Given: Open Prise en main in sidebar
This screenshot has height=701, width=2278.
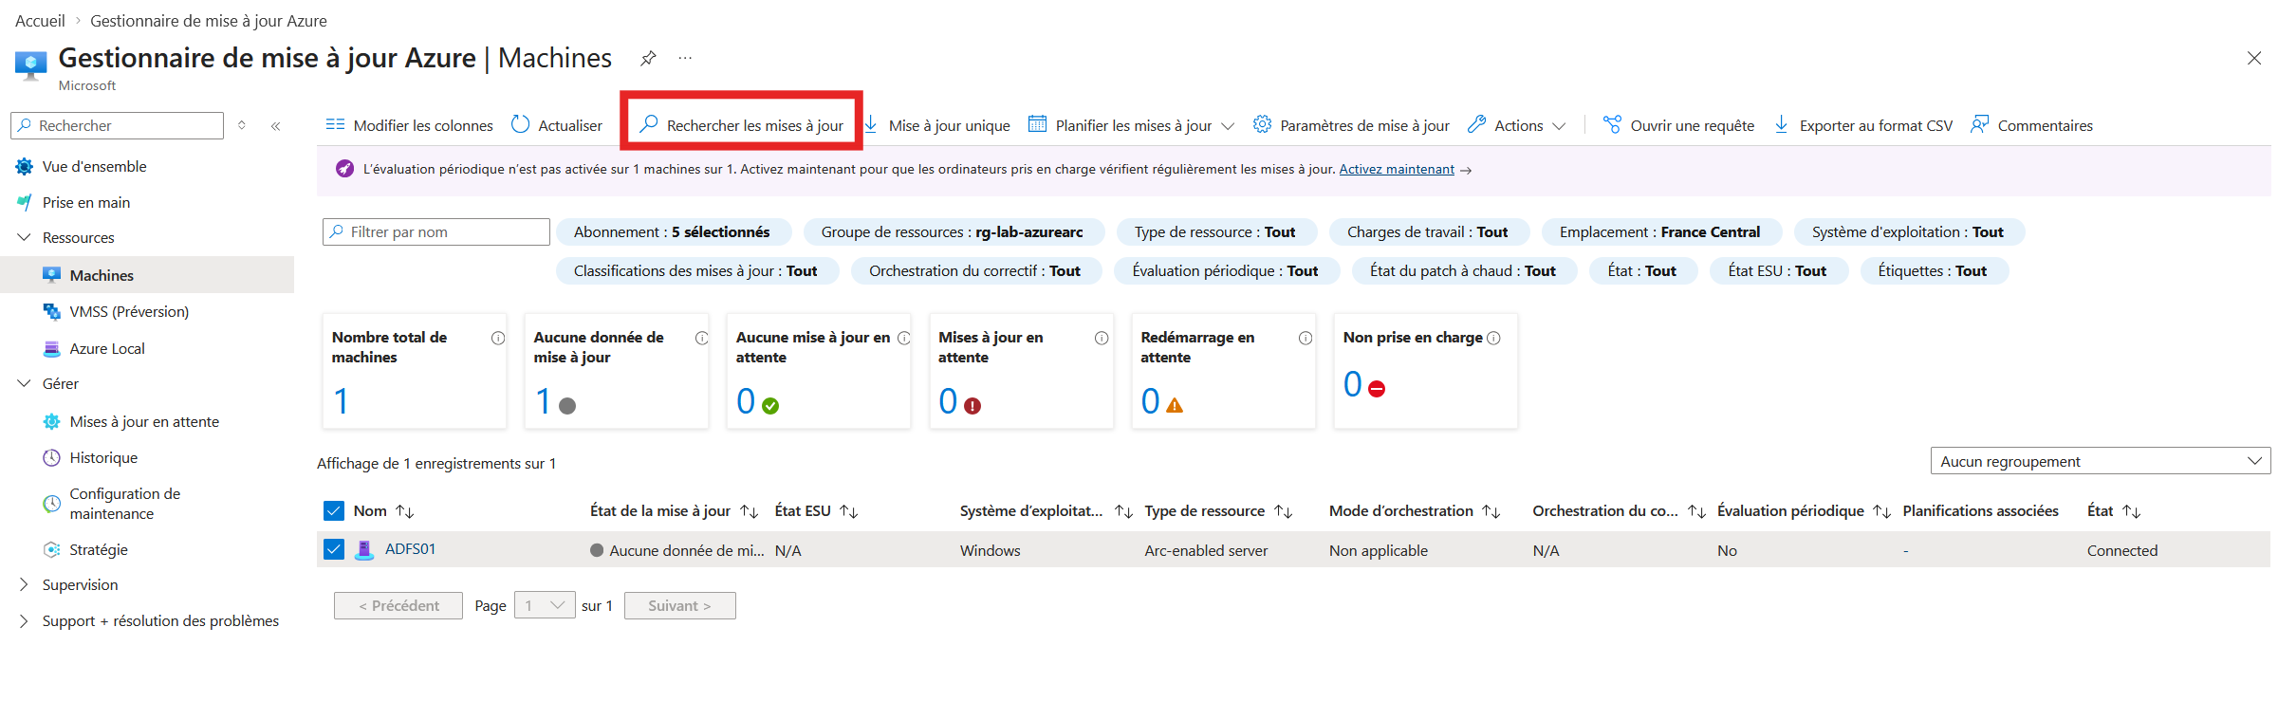Looking at the screenshot, I should point(86,203).
